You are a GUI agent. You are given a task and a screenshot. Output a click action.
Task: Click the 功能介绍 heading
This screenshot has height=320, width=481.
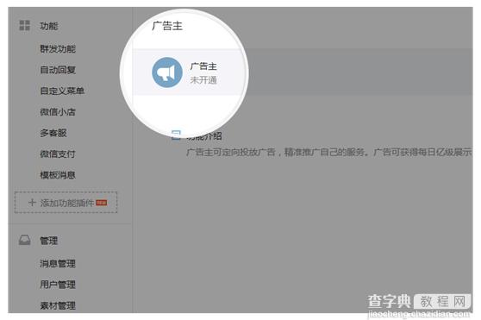[x=204, y=135]
